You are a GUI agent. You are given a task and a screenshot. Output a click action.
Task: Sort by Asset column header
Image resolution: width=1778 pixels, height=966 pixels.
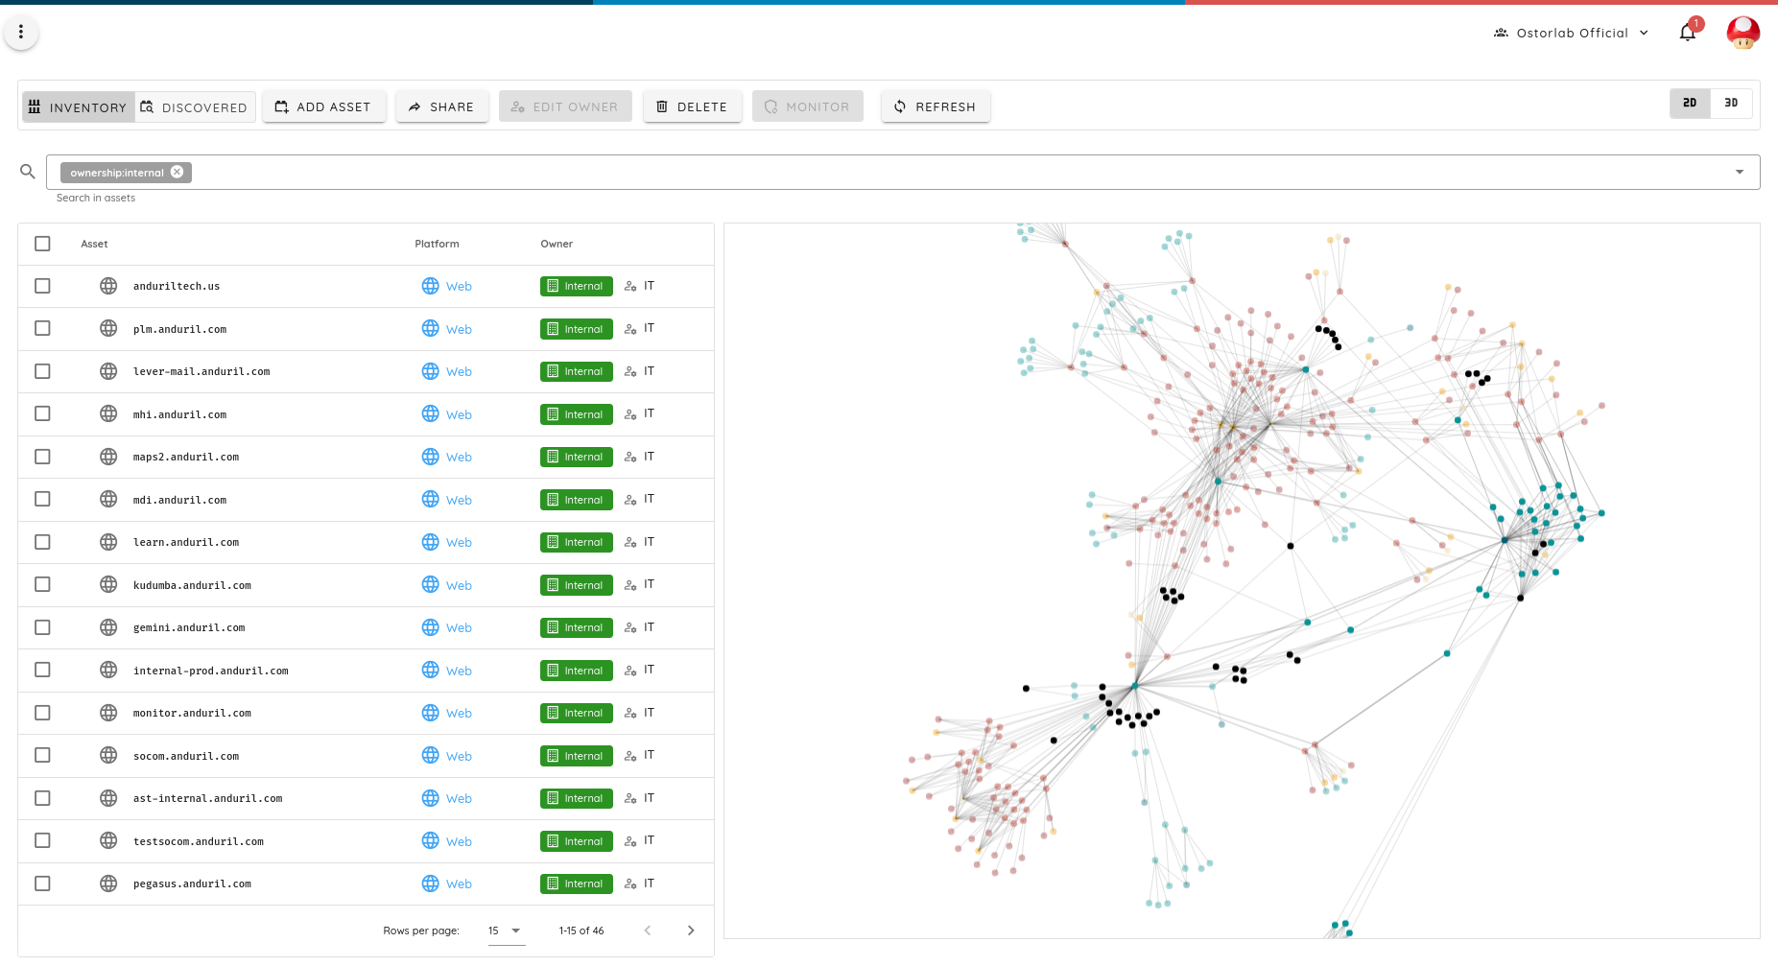[94, 244]
